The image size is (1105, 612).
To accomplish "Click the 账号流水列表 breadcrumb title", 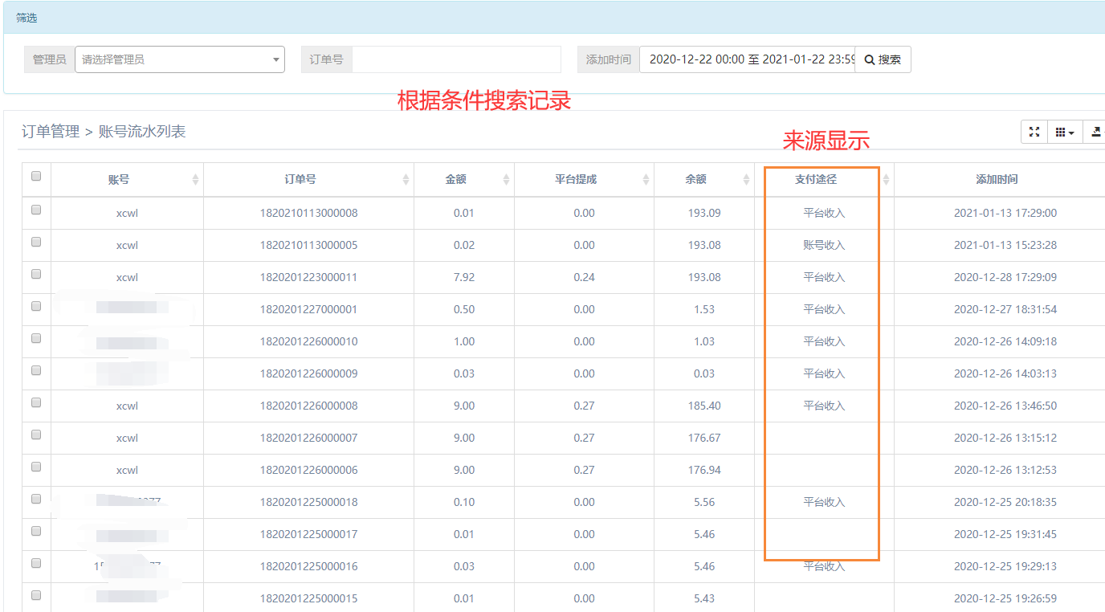I will [x=142, y=132].
